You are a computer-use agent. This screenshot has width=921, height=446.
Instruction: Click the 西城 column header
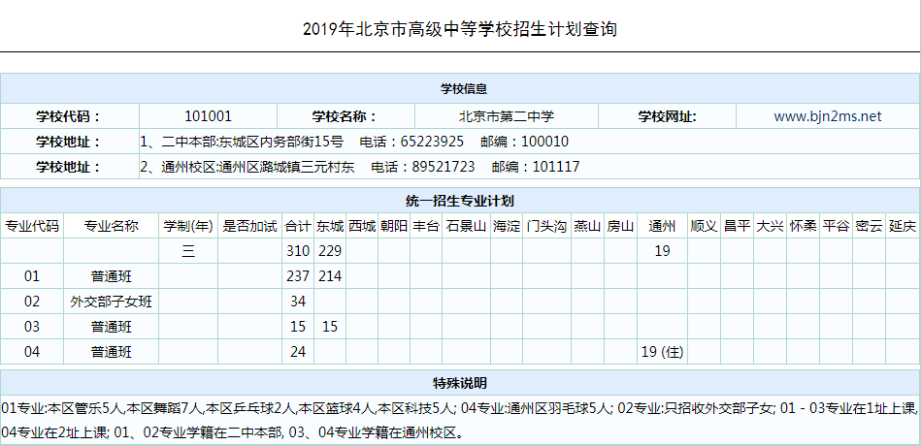tap(362, 226)
